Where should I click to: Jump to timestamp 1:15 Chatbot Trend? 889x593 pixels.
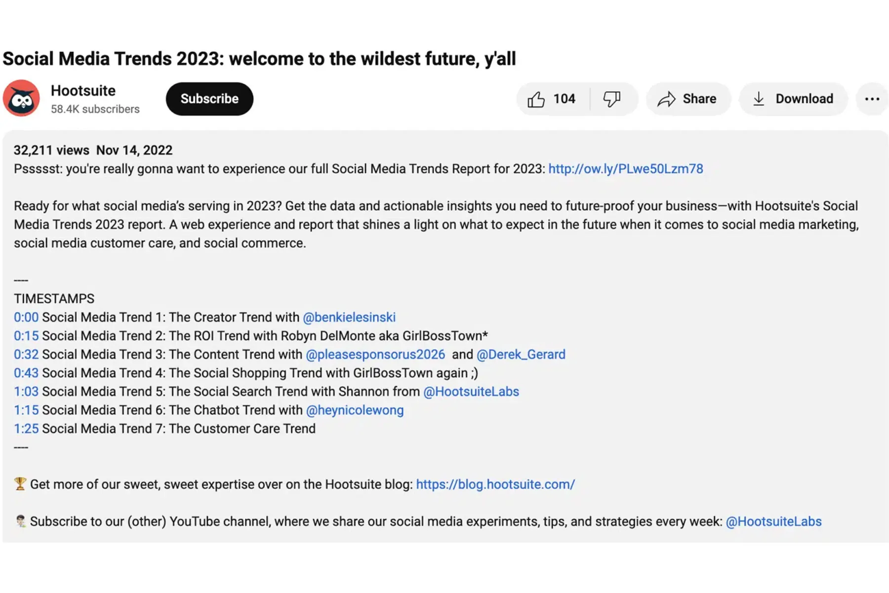[26, 410]
